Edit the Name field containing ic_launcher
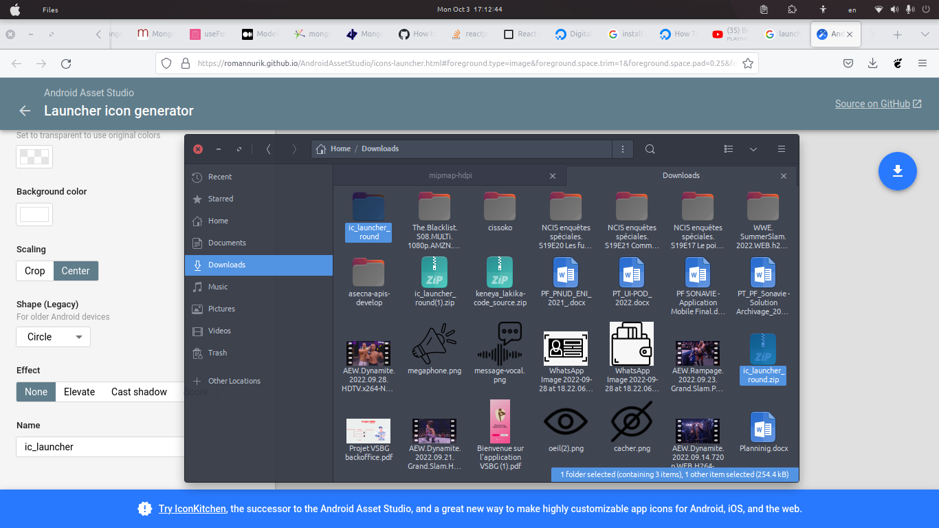Image resolution: width=939 pixels, height=528 pixels. tap(100, 447)
